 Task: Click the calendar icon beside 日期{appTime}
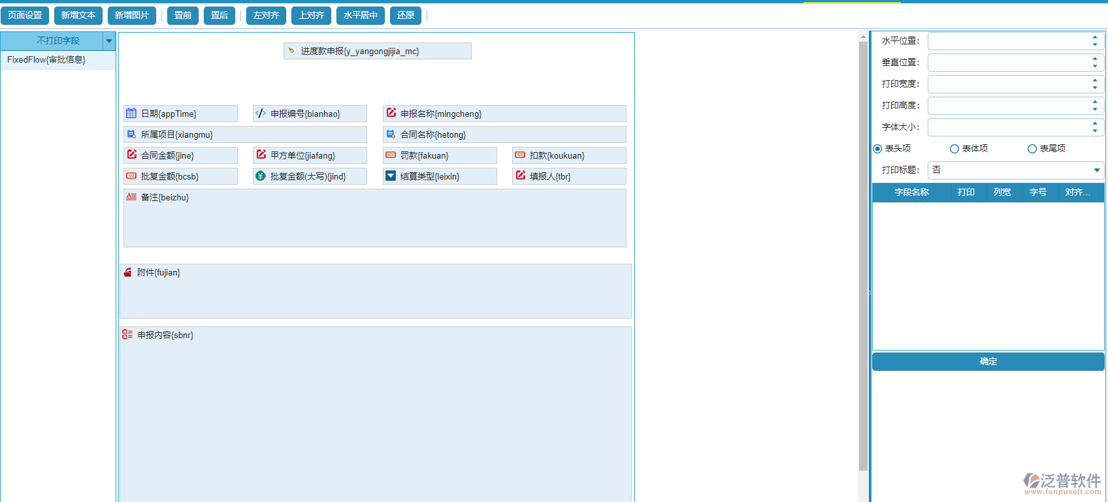pyautogui.click(x=131, y=113)
